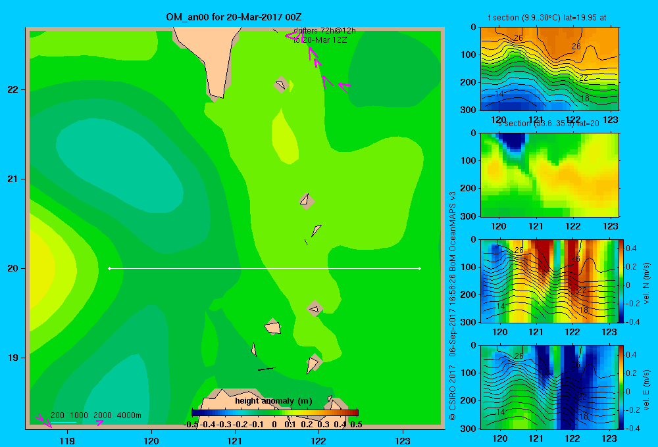This screenshot has height=447, width=658.
Task: Open the eastward velocity section plot
Action: click(549, 387)
